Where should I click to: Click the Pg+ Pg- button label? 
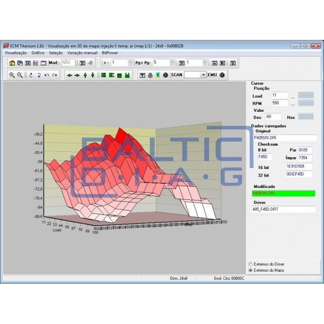click(143, 63)
